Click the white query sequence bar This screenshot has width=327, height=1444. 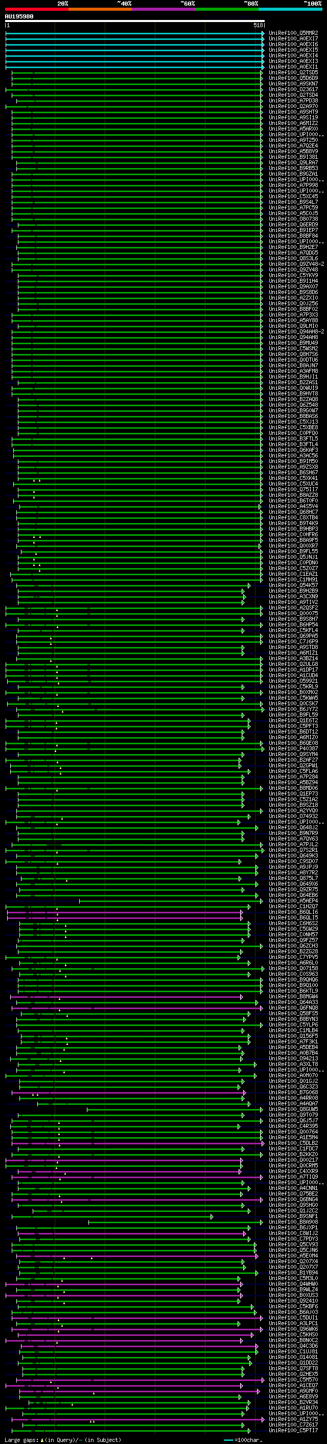tap(135, 22)
